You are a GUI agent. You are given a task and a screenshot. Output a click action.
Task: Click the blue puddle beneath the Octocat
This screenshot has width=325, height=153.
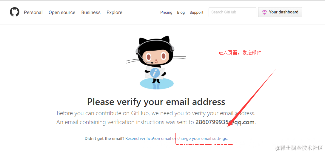tap(157, 84)
